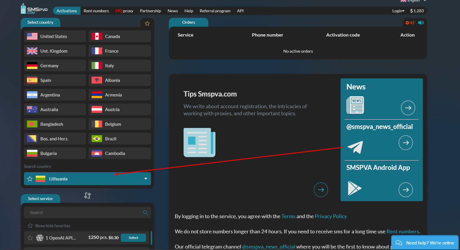Open Partnership menu item

[150, 11]
